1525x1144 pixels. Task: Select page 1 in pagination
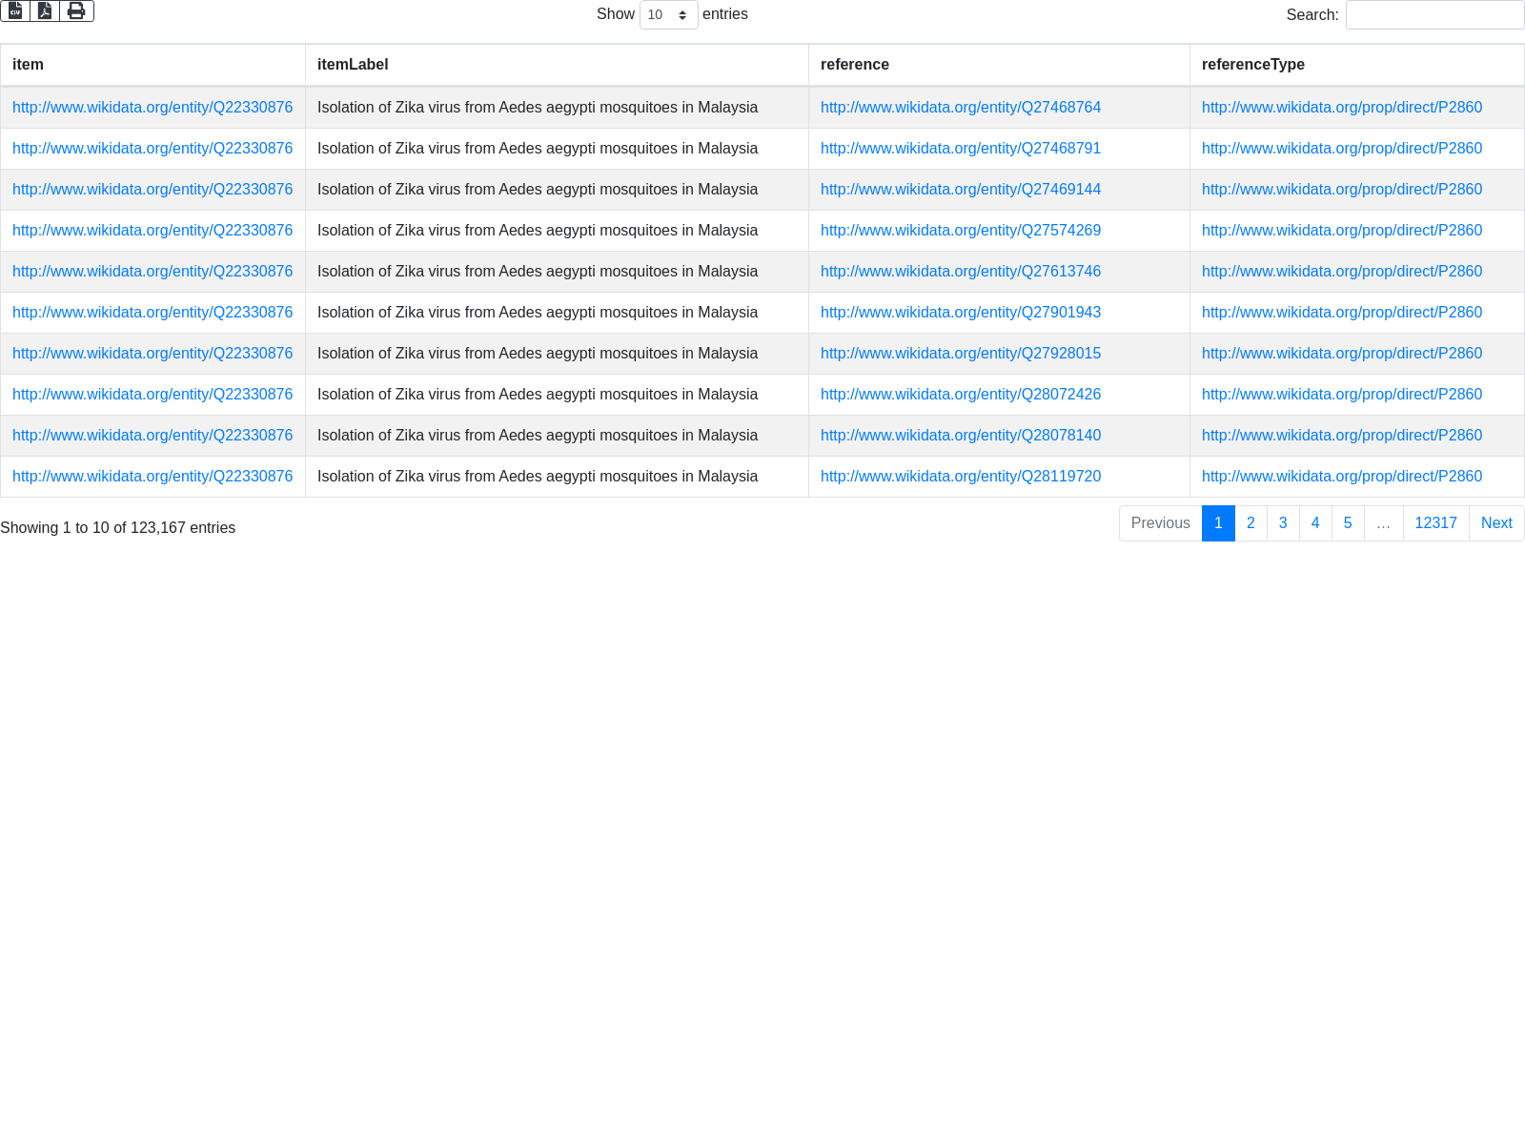1218,523
